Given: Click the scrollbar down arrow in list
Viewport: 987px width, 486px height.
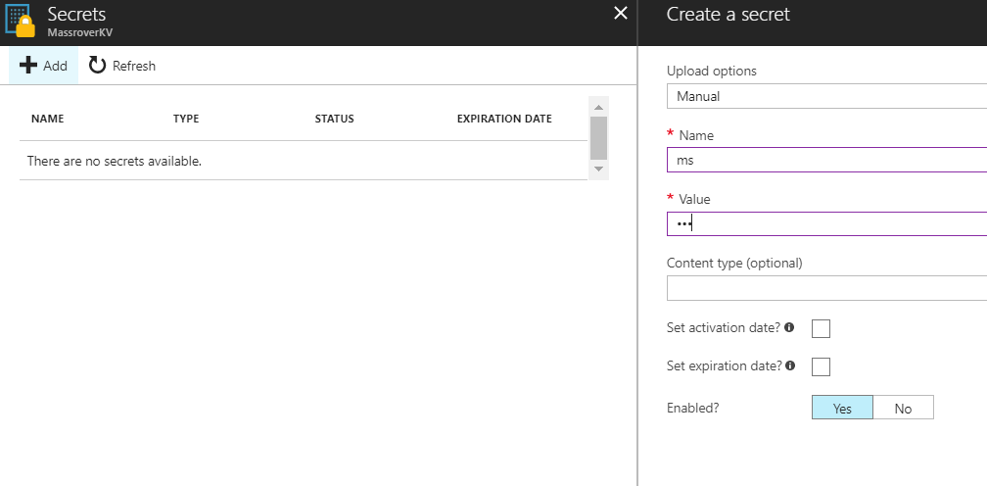Looking at the screenshot, I should click(x=598, y=170).
